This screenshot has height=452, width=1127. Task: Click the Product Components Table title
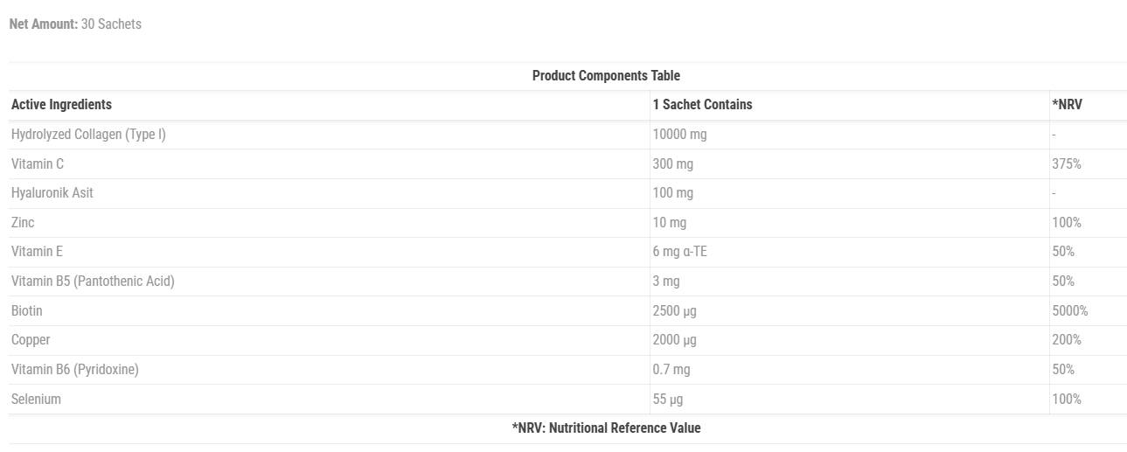[606, 75]
